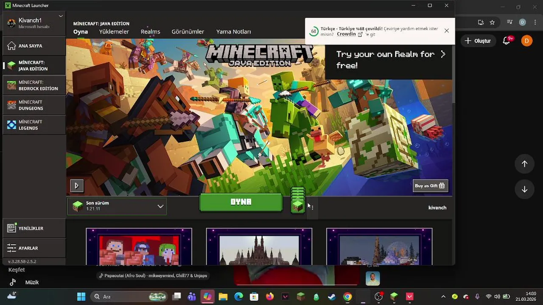Open Google Chrome from the taskbar
Screen dimensions: 543x305
tap(347, 297)
